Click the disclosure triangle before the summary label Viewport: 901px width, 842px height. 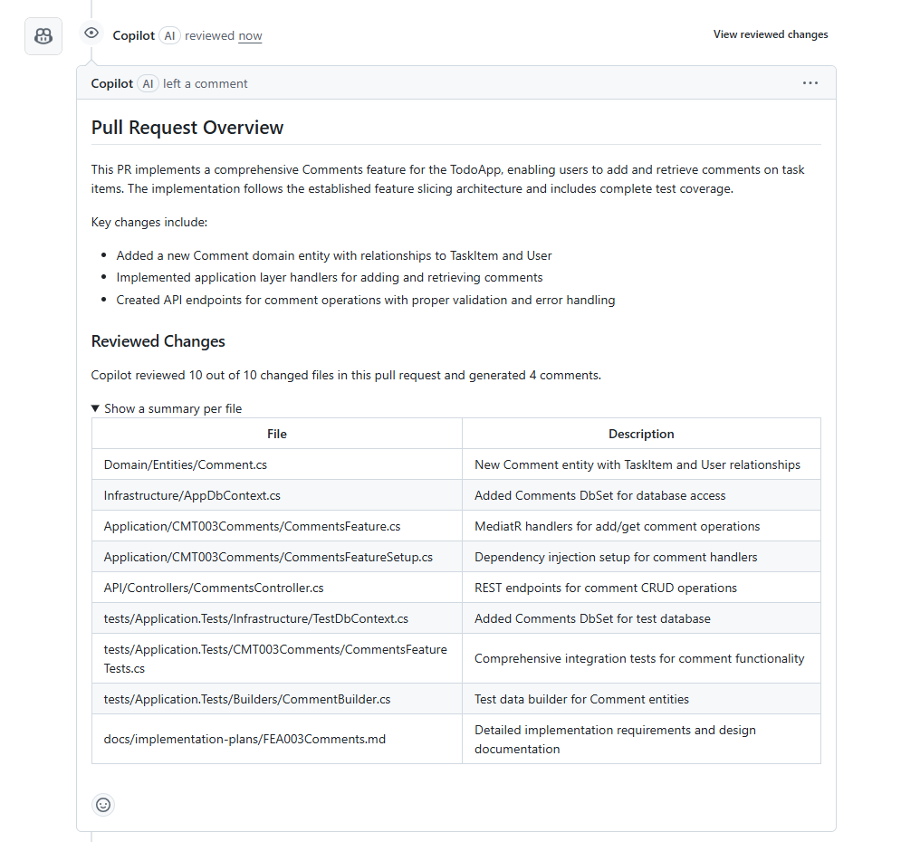tap(94, 408)
